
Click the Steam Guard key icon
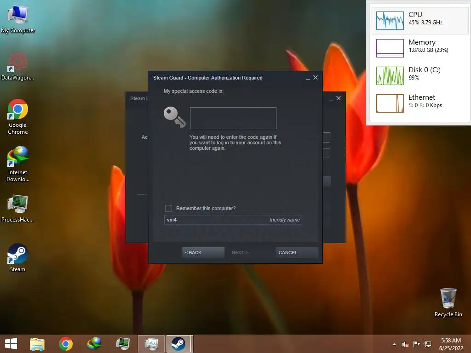click(x=174, y=117)
